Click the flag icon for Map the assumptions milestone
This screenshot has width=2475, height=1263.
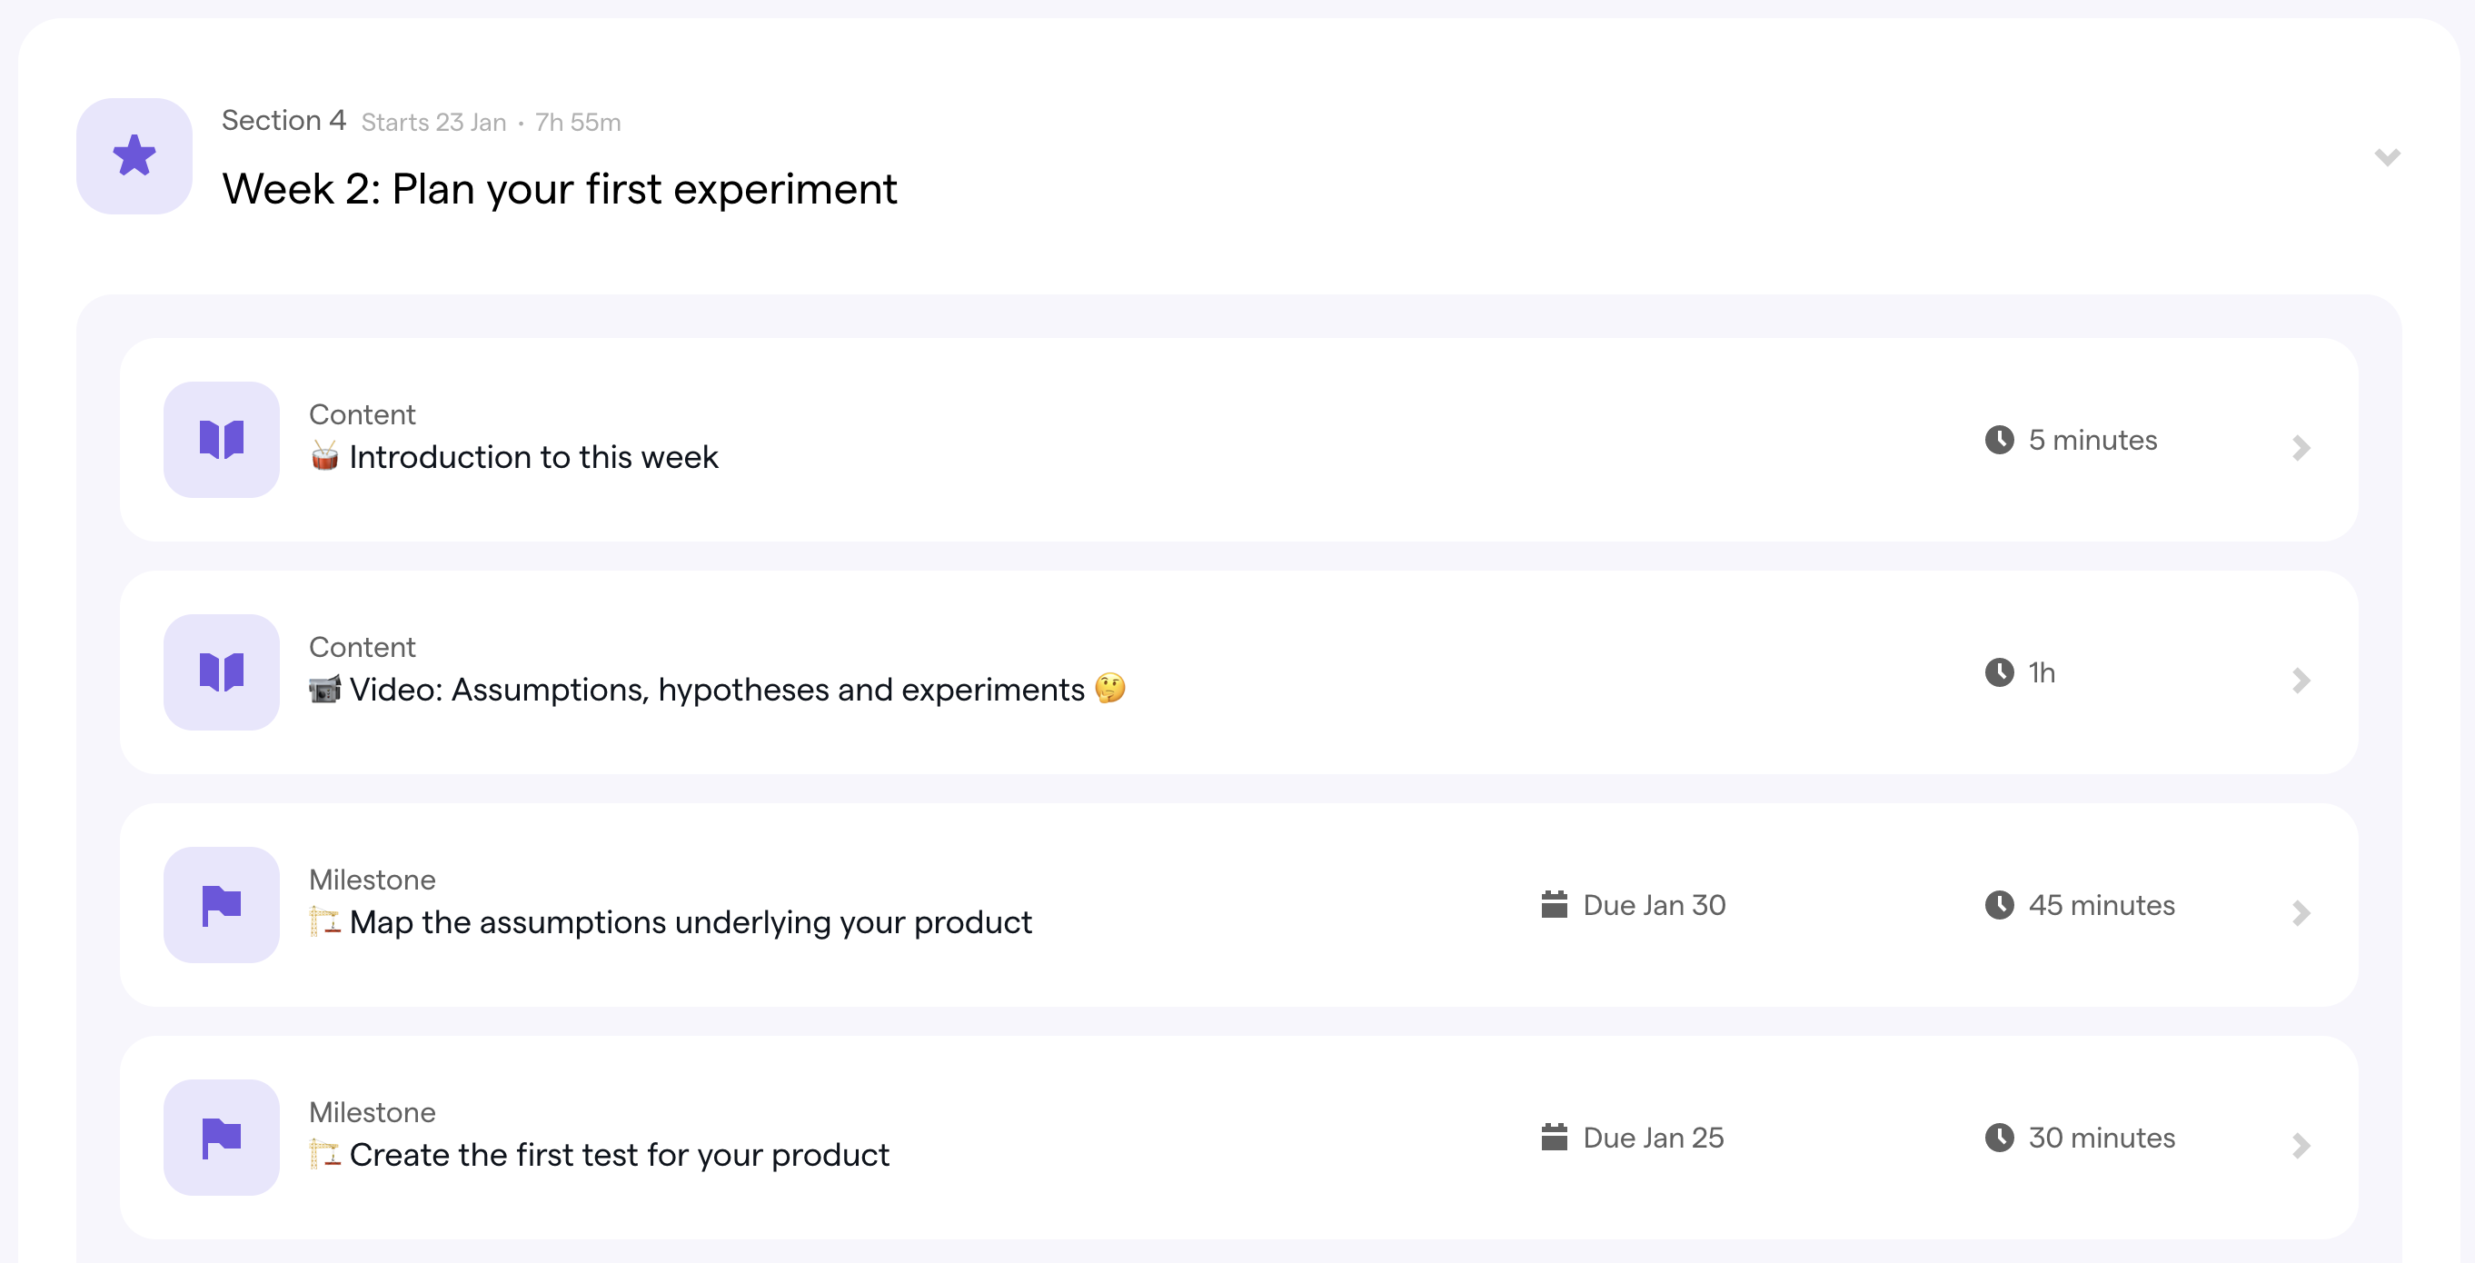click(221, 904)
